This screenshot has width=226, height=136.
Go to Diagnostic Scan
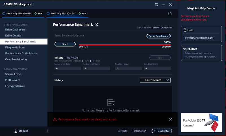click(15, 47)
